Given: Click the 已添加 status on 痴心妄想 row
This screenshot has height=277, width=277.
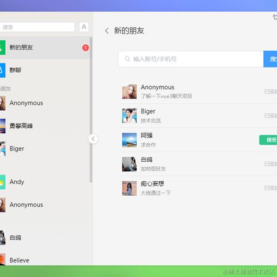Looking at the screenshot, I should pos(271,188).
